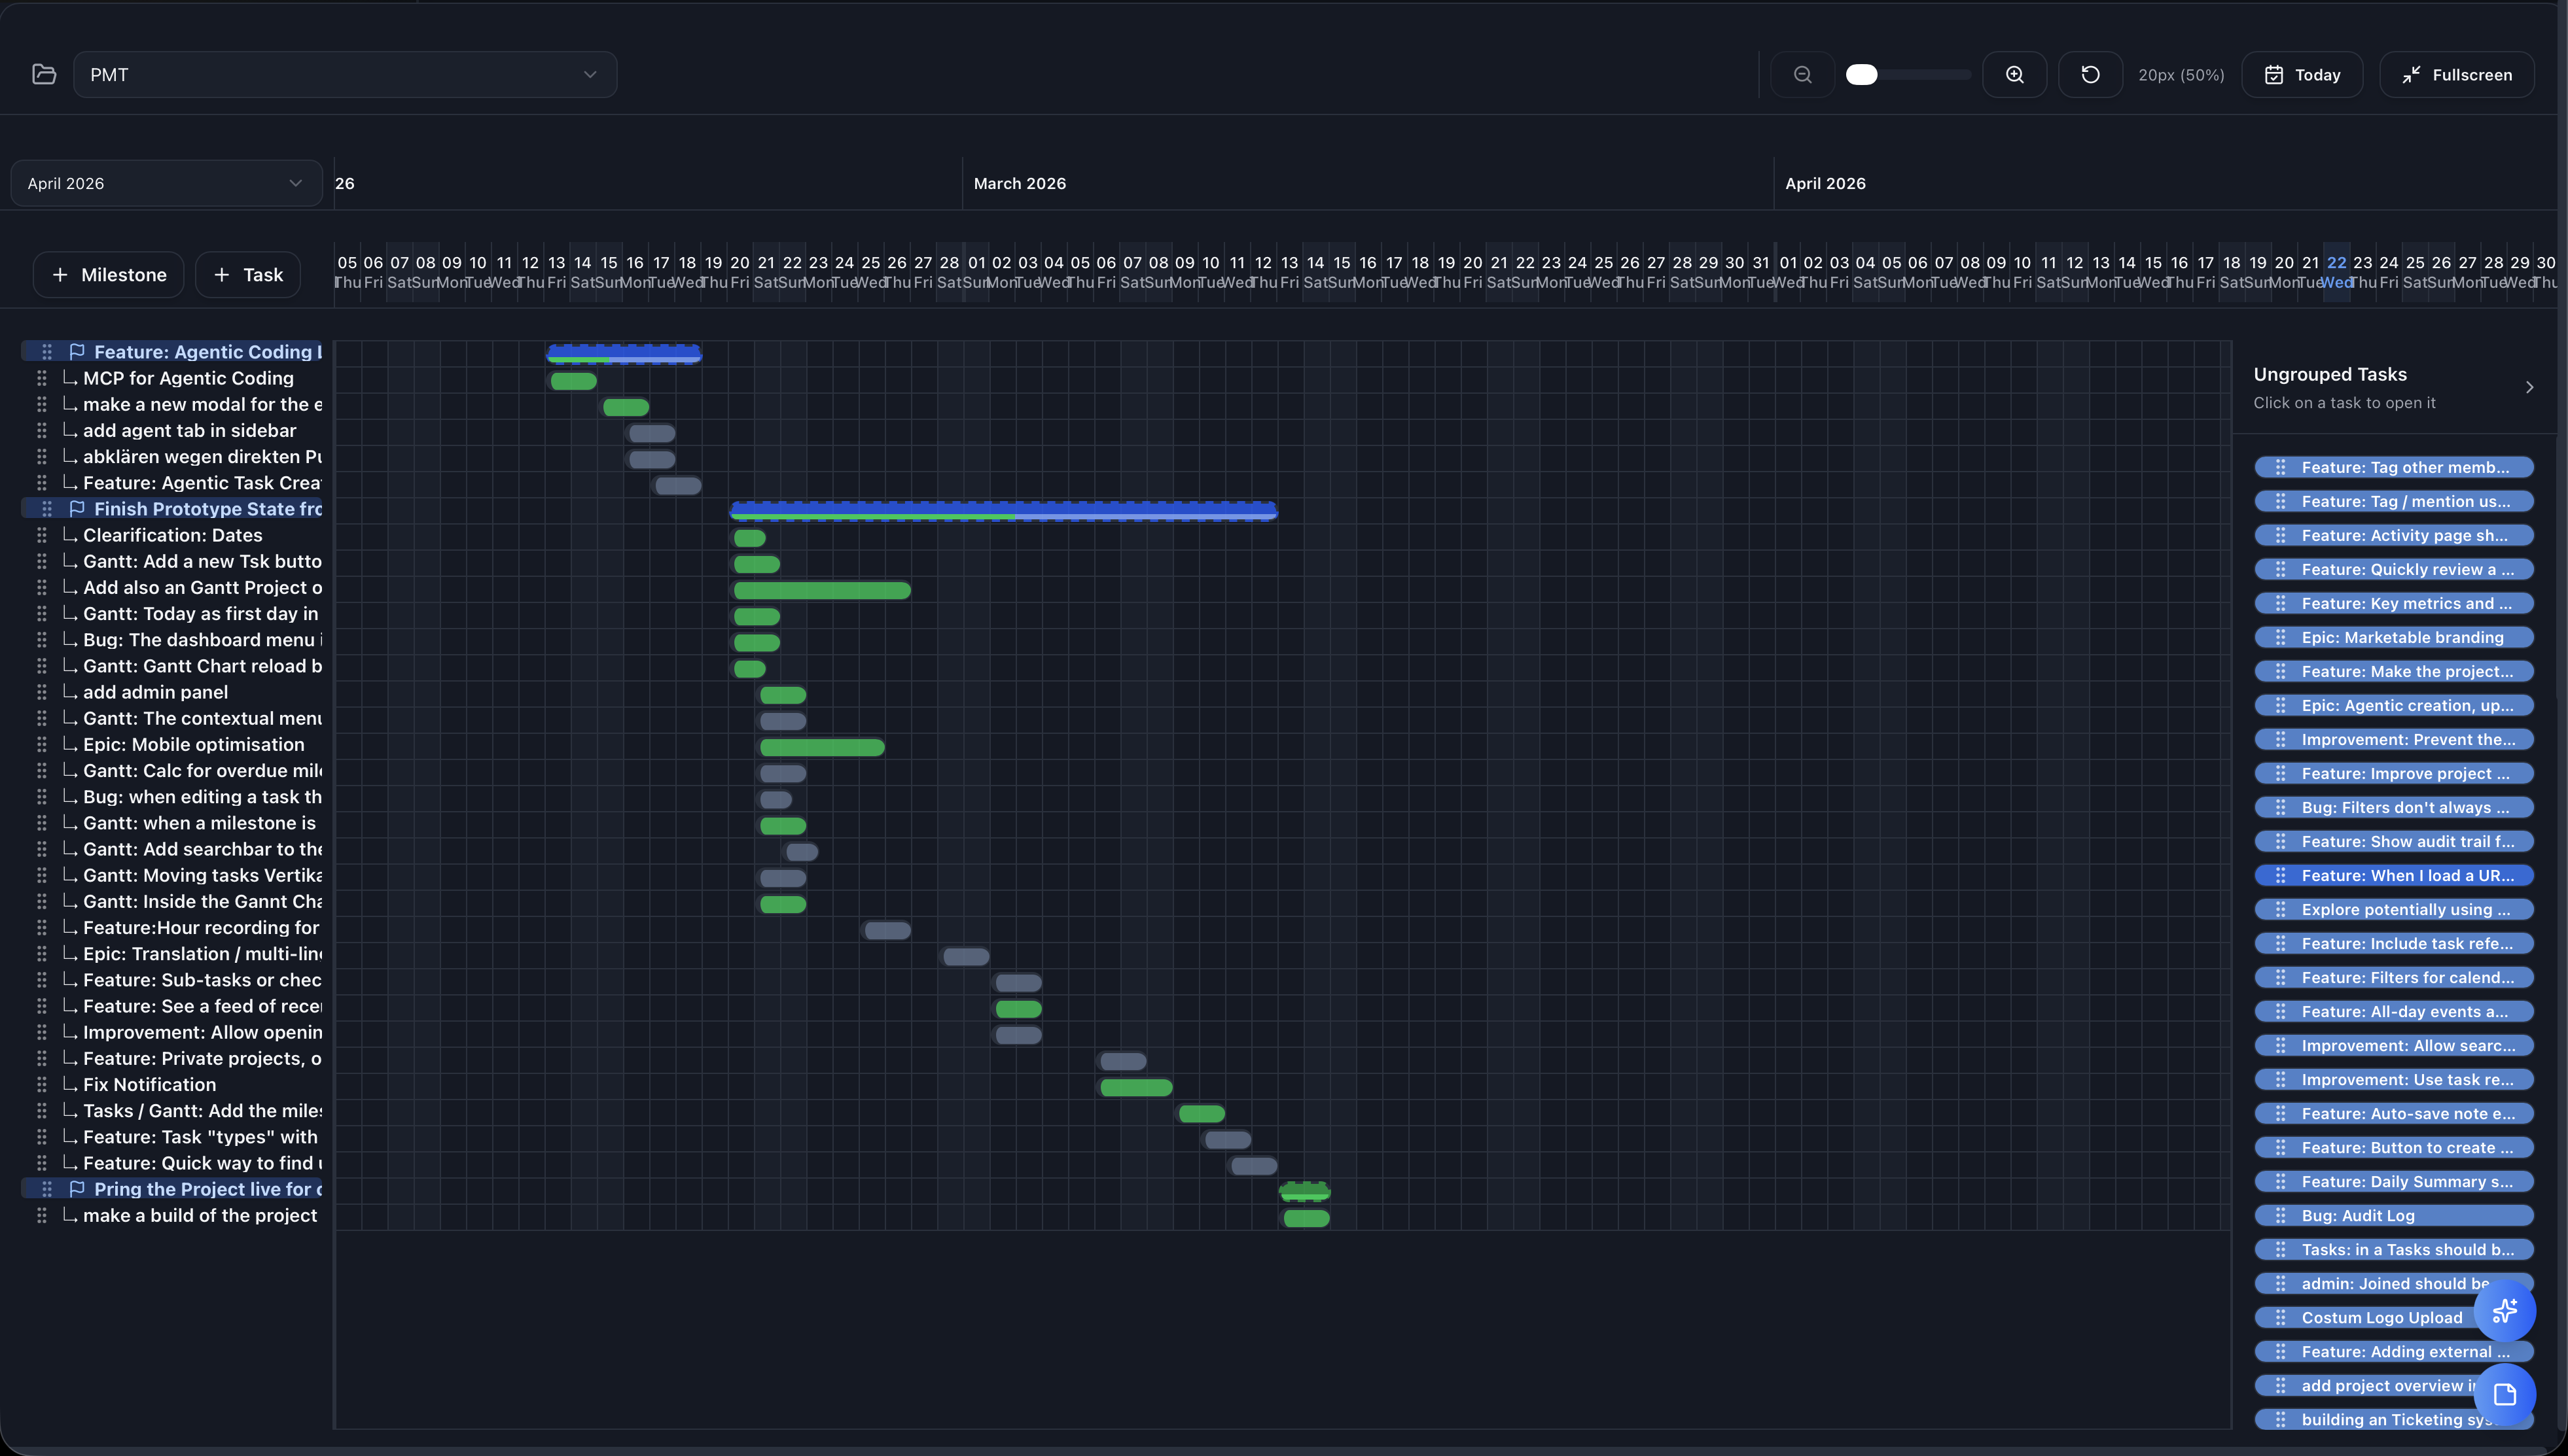The width and height of the screenshot is (2568, 1456).
Task: Add a new Task
Action: click(x=247, y=274)
